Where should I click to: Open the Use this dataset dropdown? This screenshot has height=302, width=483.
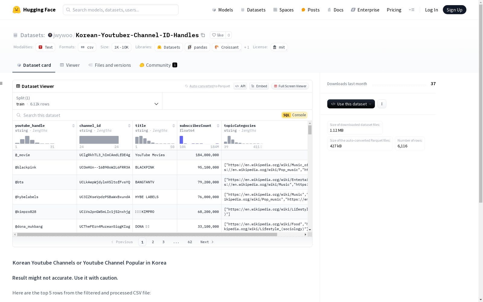351,104
